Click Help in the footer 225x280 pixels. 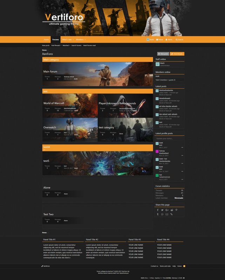(x=174, y=266)
